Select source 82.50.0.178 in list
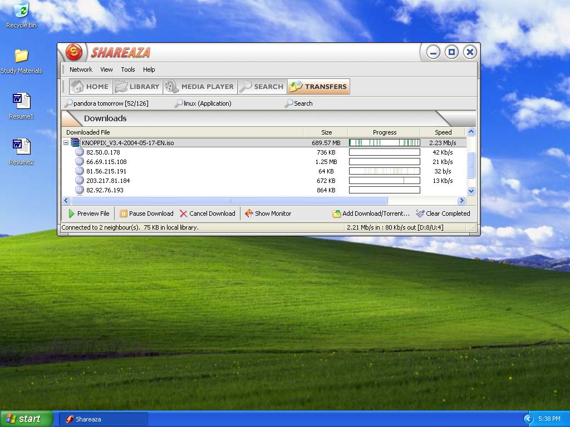The height and width of the screenshot is (427, 570). click(103, 152)
